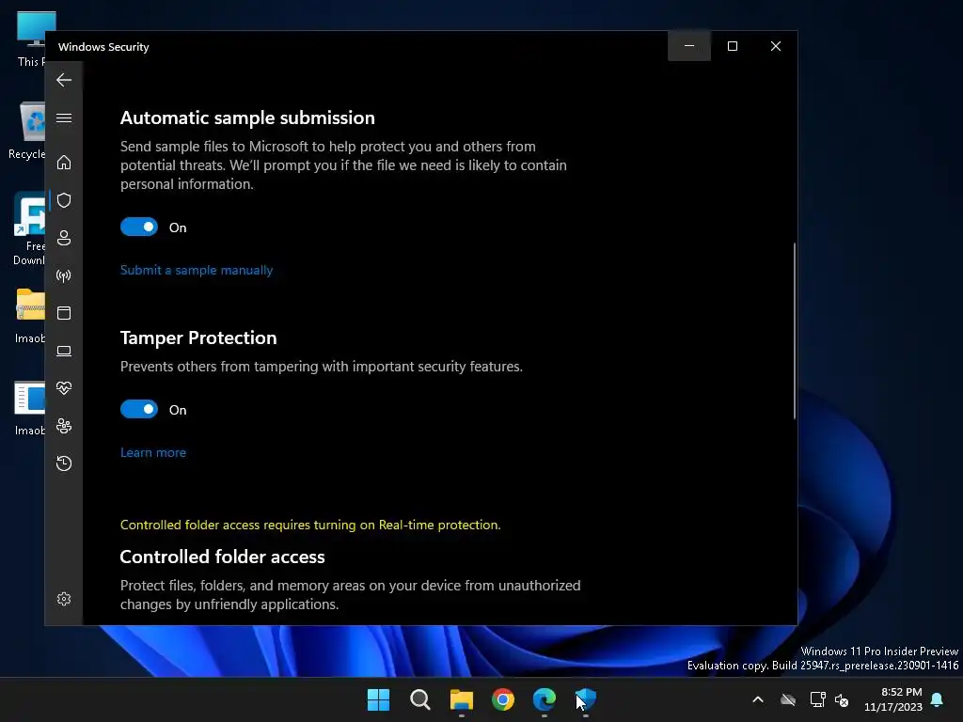Launch Google Chrome from the taskbar
The image size is (963, 722).
coord(503,699)
